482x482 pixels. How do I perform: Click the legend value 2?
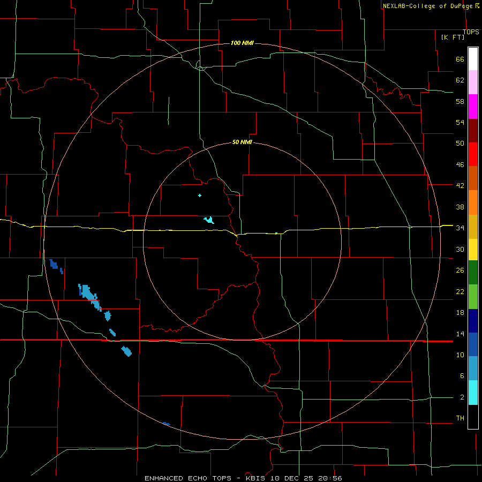pyautogui.click(x=462, y=397)
